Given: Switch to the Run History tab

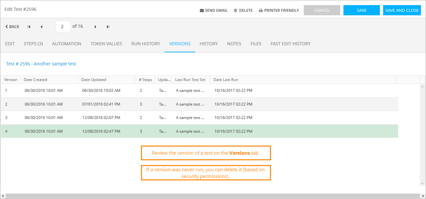Looking at the screenshot, I should 146,44.
